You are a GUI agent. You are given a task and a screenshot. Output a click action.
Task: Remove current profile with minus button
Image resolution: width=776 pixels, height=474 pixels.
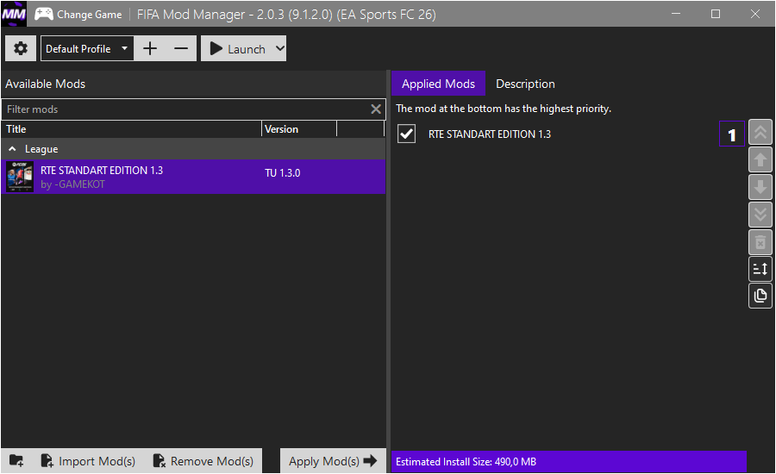pos(181,49)
